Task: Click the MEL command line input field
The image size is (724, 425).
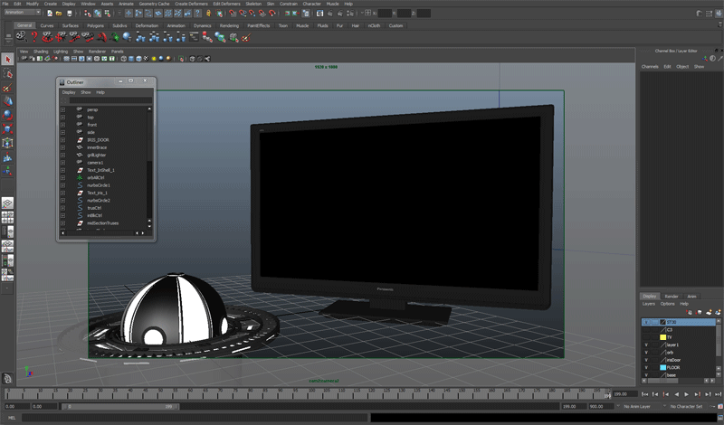Action: [195, 418]
